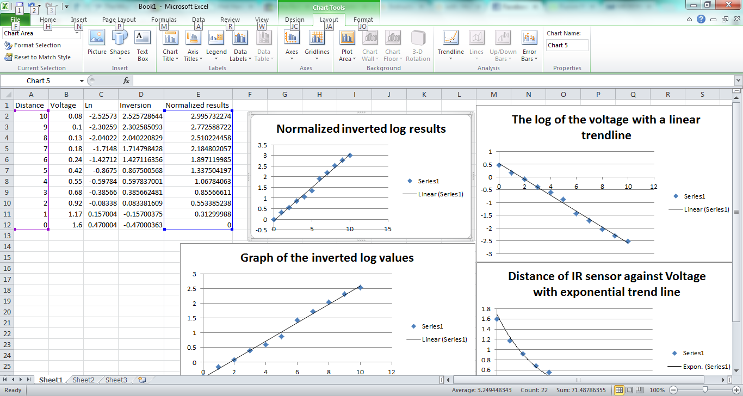Viewport: 743px width, 396px height.
Task: Expand the Chart Area selection dropdown
Action: 77,33
